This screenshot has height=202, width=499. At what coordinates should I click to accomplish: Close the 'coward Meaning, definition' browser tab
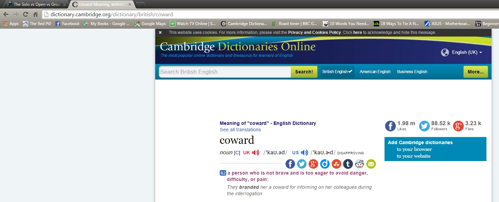(x=129, y=4)
